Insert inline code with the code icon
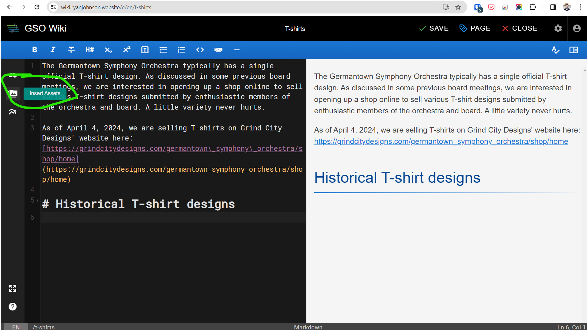Viewport: 587px width, 330px height. click(x=200, y=50)
